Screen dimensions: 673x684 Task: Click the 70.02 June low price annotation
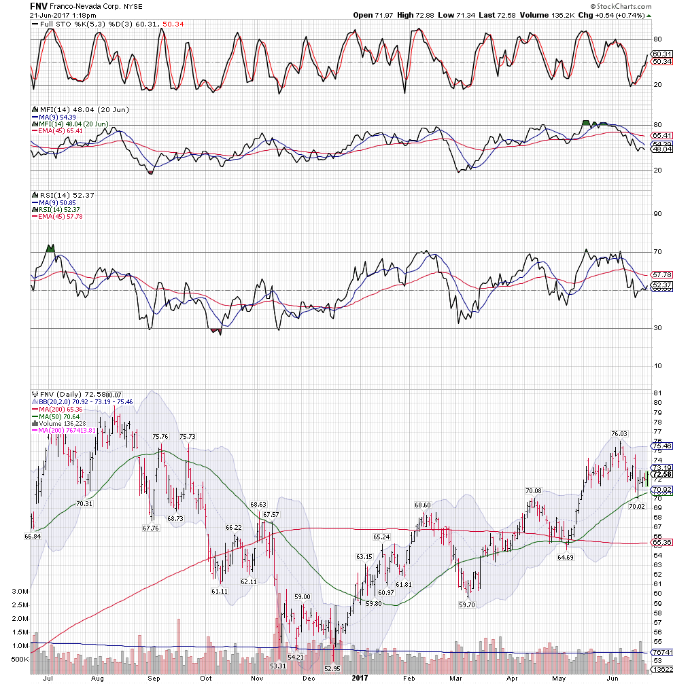[x=637, y=507]
